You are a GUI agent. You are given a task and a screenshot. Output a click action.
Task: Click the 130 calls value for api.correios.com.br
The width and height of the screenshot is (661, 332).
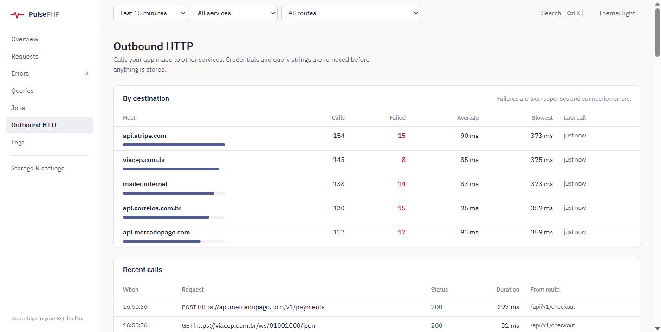pos(339,208)
